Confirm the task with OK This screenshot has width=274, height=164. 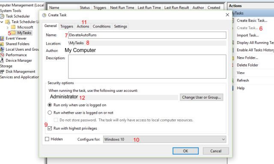185,151
